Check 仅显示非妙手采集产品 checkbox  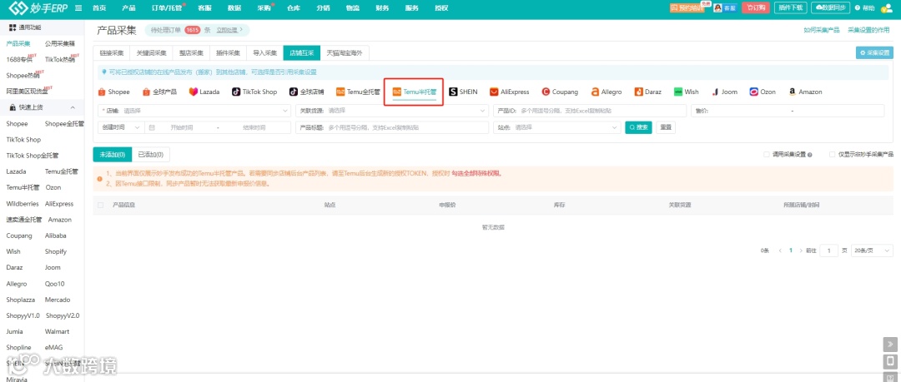(x=832, y=154)
